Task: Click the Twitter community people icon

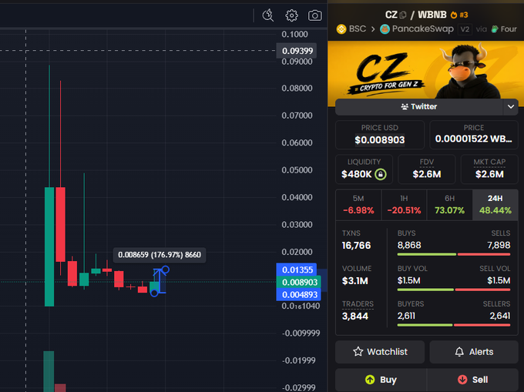Action: [405, 107]
